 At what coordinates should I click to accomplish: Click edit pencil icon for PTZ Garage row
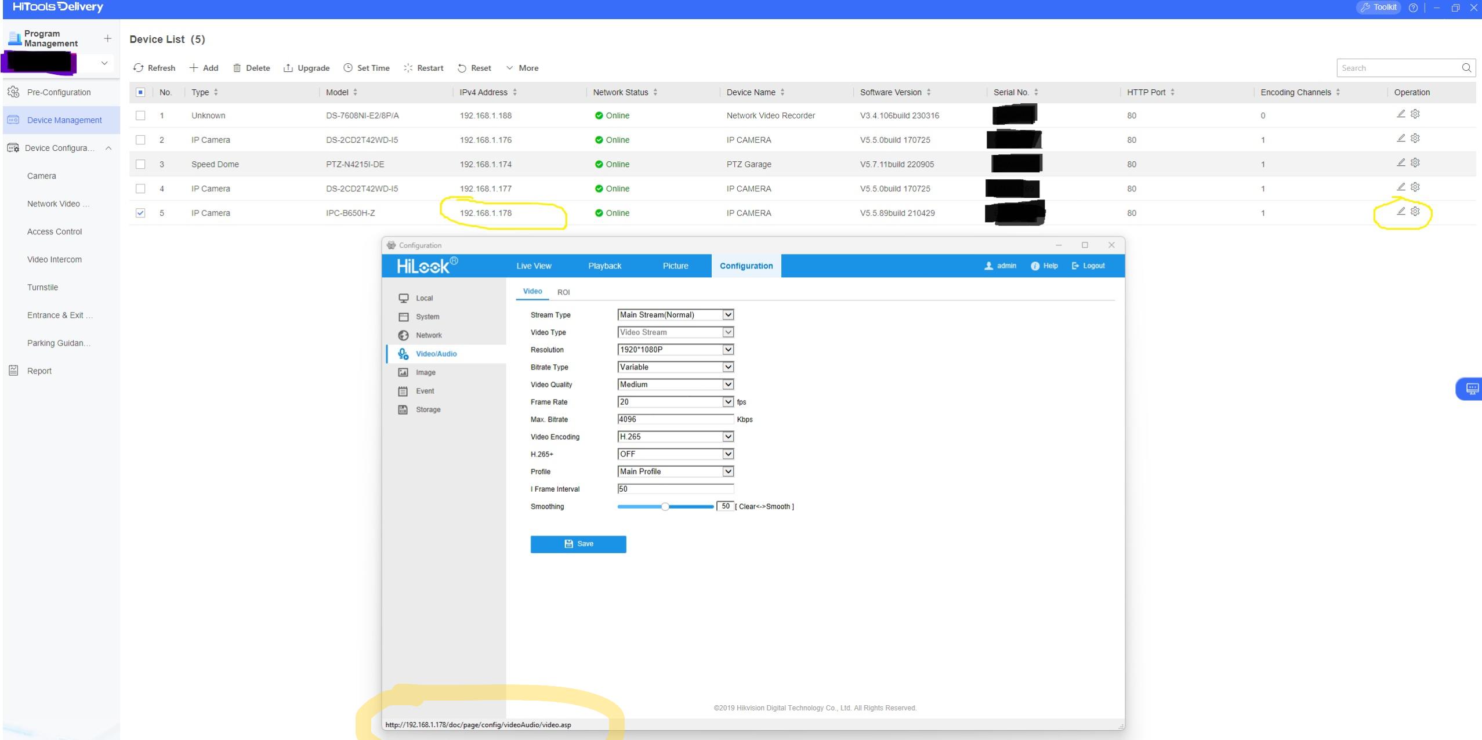[1401, 163]
